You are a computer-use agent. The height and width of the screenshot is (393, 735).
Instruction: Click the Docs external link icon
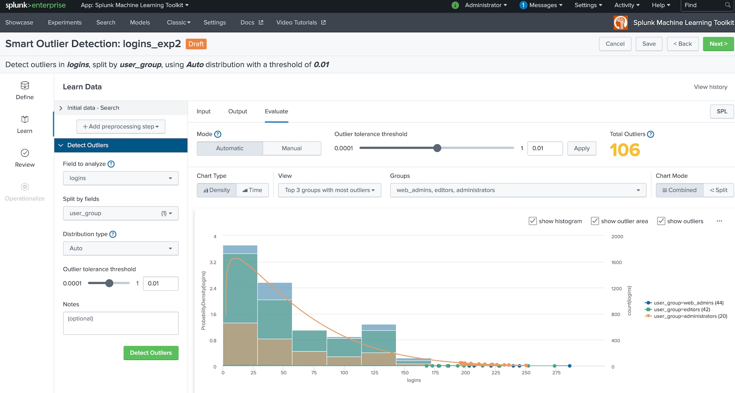(261, 22)
